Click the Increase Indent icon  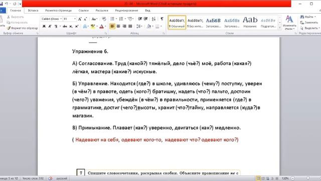(x=146, y=19)
